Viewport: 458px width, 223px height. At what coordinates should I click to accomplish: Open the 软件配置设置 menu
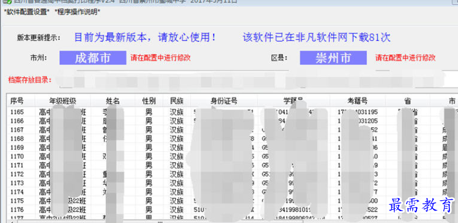pos(27,13)
